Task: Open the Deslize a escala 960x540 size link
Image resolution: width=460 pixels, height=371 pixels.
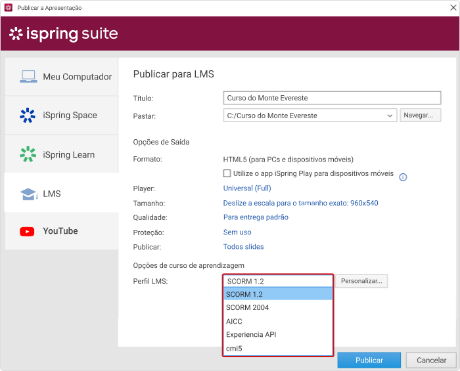Action: [301, 203]
